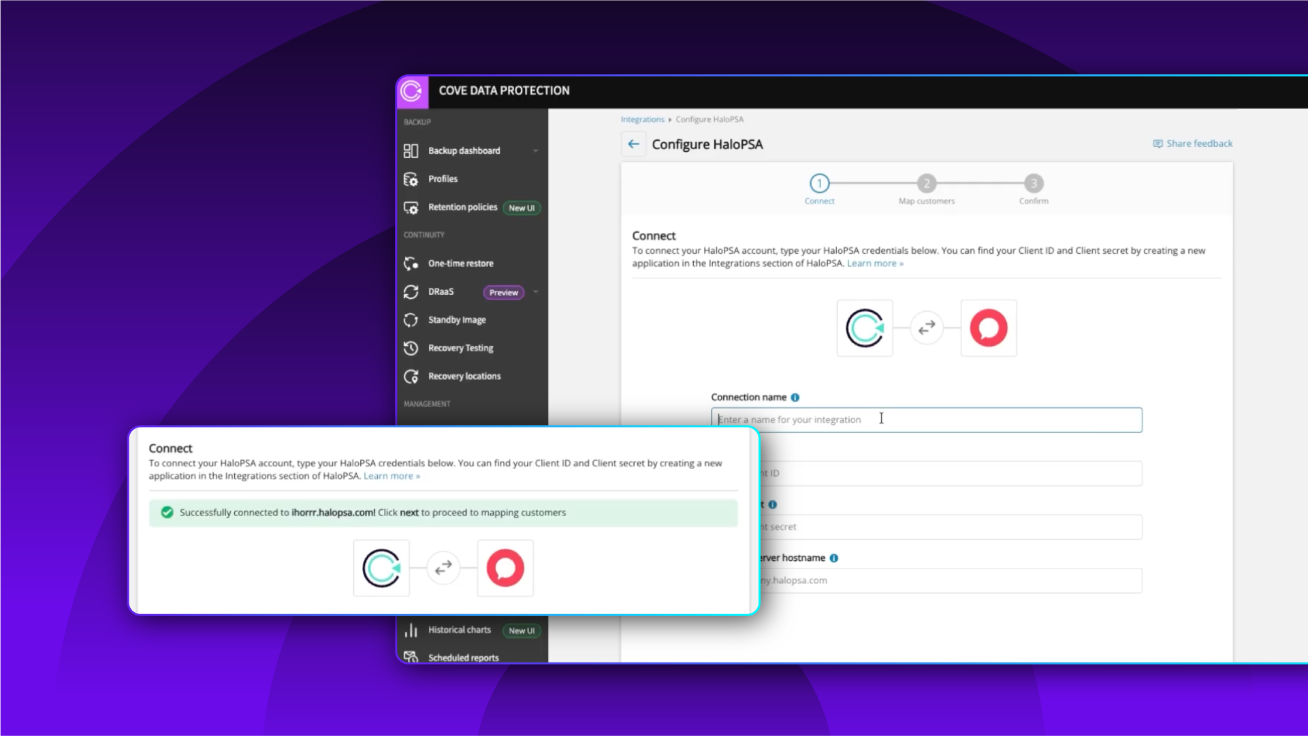Click the Profiles gear icon
This screenshot has width=1308, height=736.
click(x=411, y=179)
